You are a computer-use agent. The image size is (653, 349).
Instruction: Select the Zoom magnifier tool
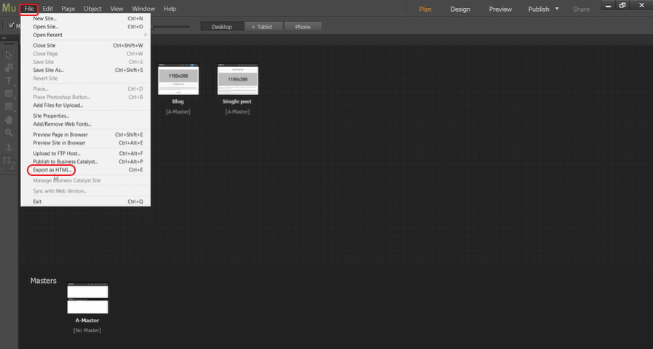[x=9, y=133]
